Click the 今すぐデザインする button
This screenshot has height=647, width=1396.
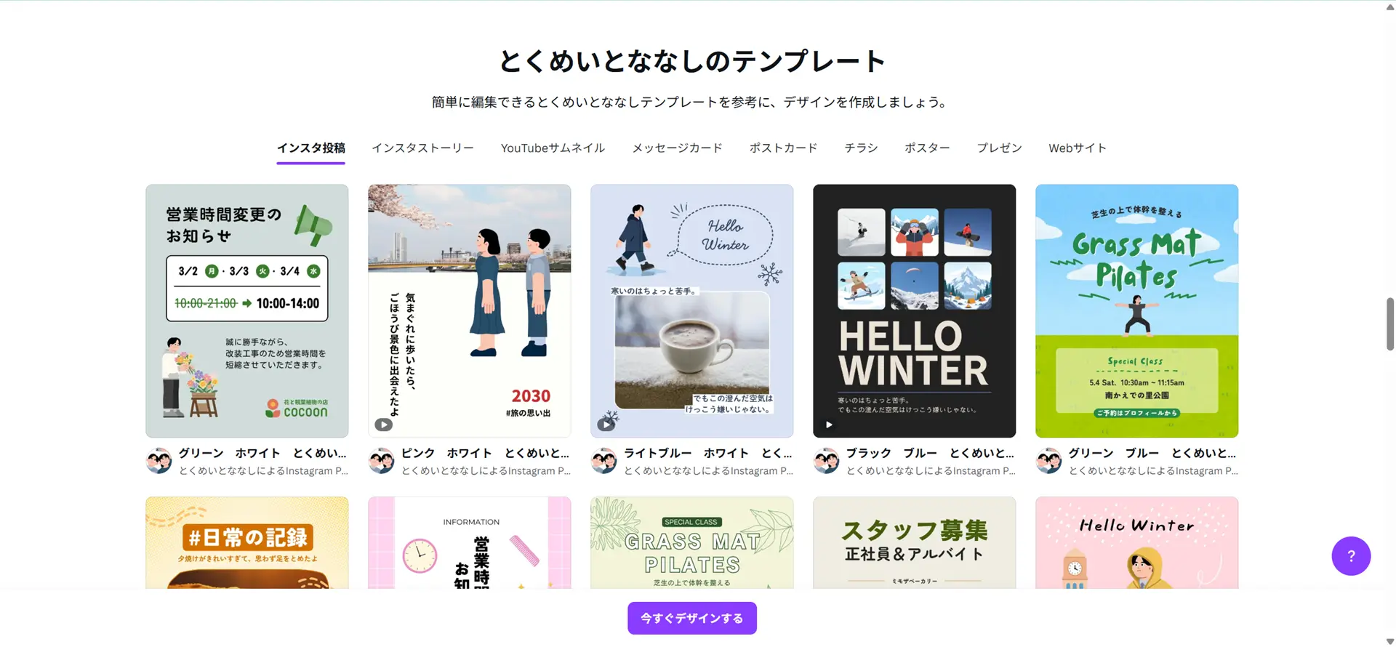[692, 618]
